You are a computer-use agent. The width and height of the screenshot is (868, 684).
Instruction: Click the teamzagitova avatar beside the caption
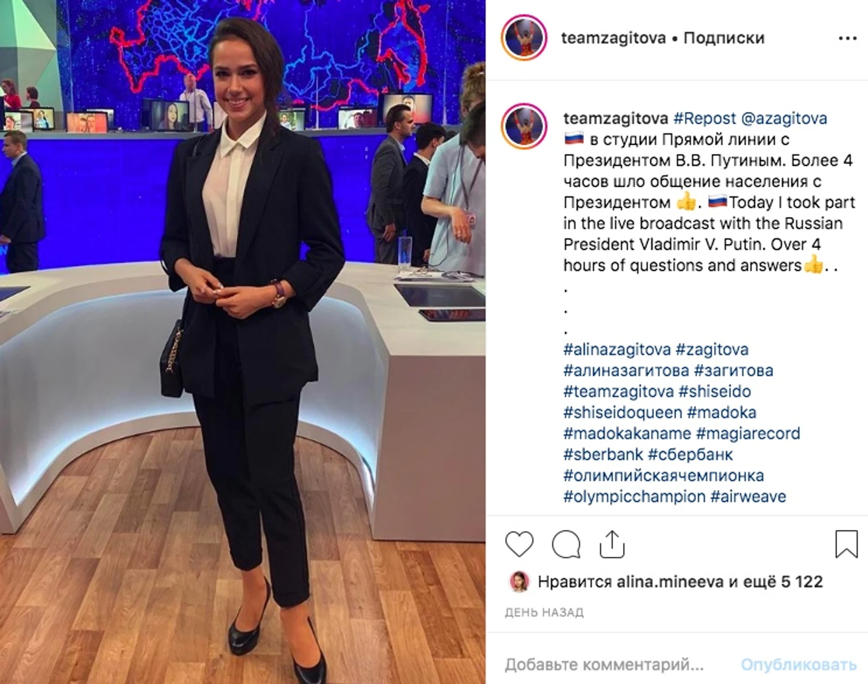524,126
